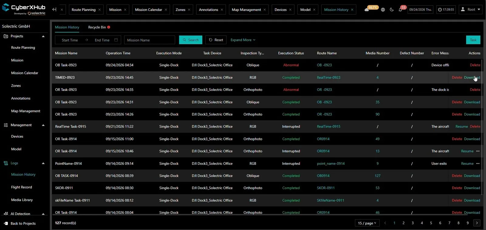The height and width of the screenshot is (230, 486).
Task: Open the date display 09/24/2026 Thu.
Action: (420, 10)
